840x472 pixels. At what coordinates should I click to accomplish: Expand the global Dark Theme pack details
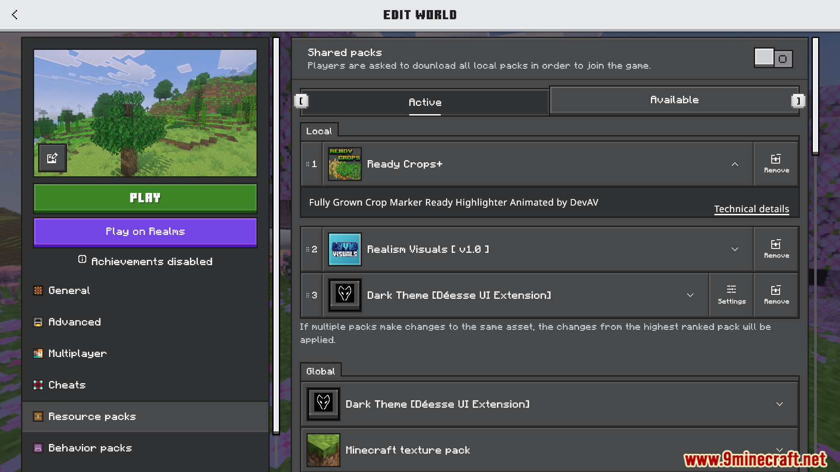(780, 404)
